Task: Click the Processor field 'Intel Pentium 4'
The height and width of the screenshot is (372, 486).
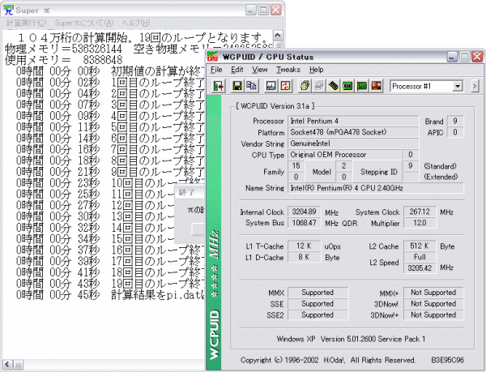Action: click(353, 121)
